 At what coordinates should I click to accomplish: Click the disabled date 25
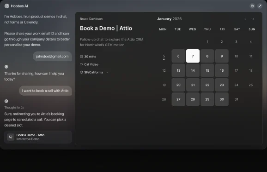pyautogui.click(x=251, y=85)
